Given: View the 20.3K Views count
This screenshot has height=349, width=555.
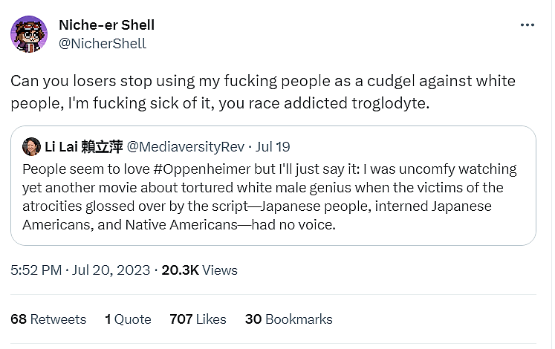Looking at the screenshot, I should click(199, 270).
